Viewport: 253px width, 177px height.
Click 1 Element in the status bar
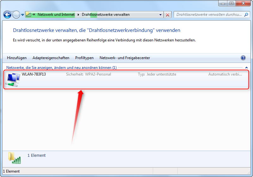coord(11,171)
